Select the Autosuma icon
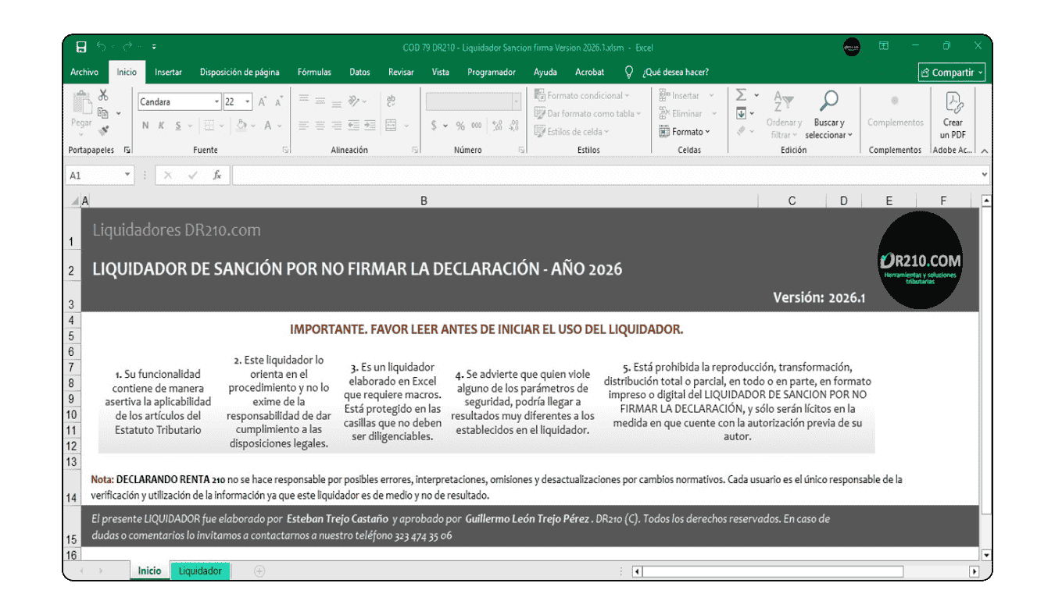Screen dimensions: 1055x615 (740, 94)
